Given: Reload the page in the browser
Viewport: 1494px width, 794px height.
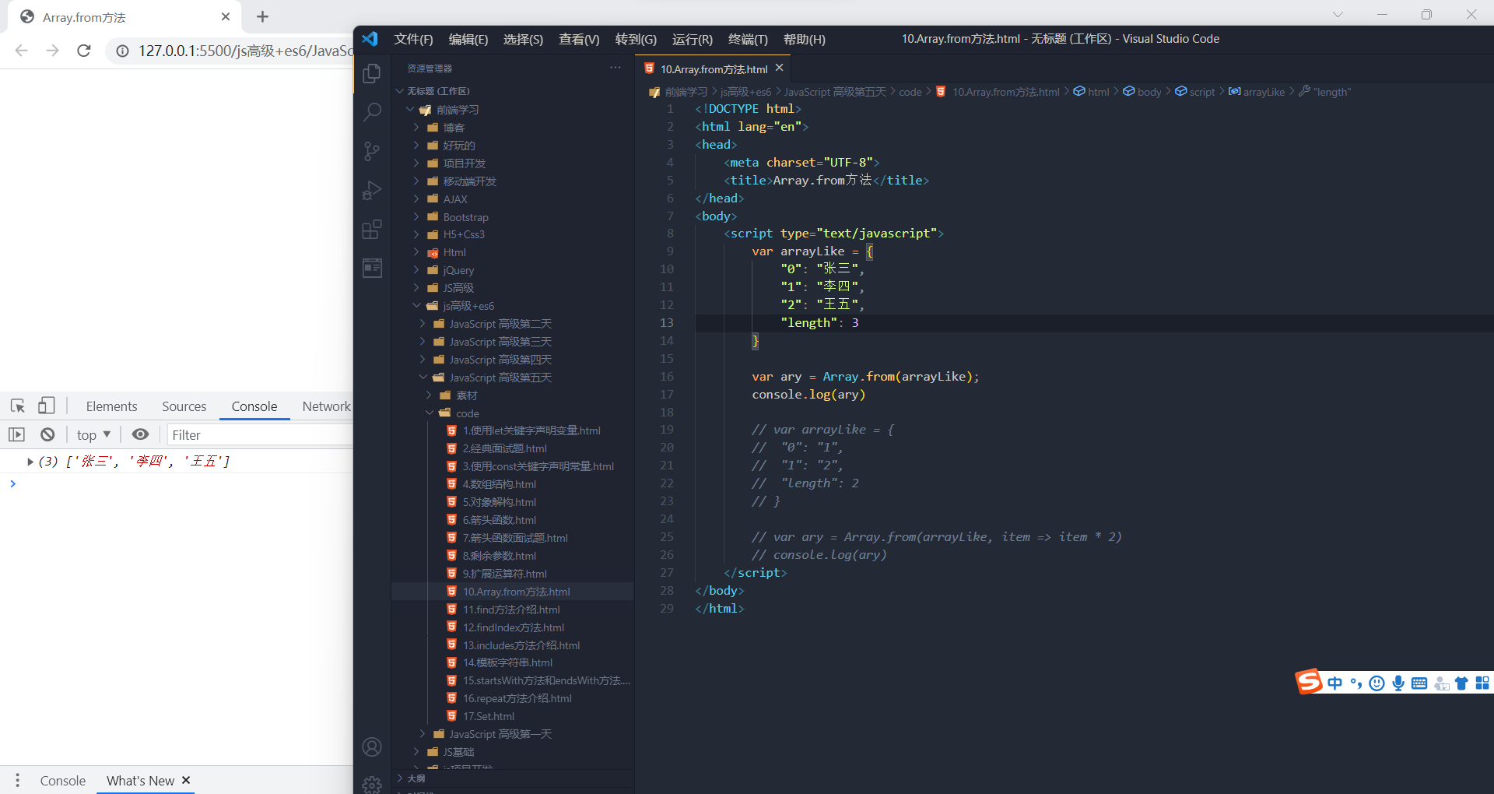Looking at the screenshot, I should [84, 51].
